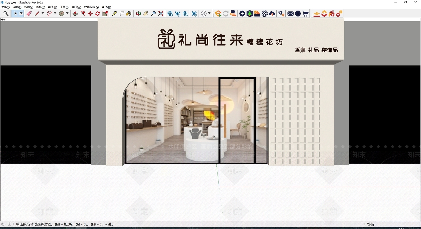The height and width of the screenshot is (229, 421).
Task: Click the status bar question mark icon
Action: coord(3,224)
